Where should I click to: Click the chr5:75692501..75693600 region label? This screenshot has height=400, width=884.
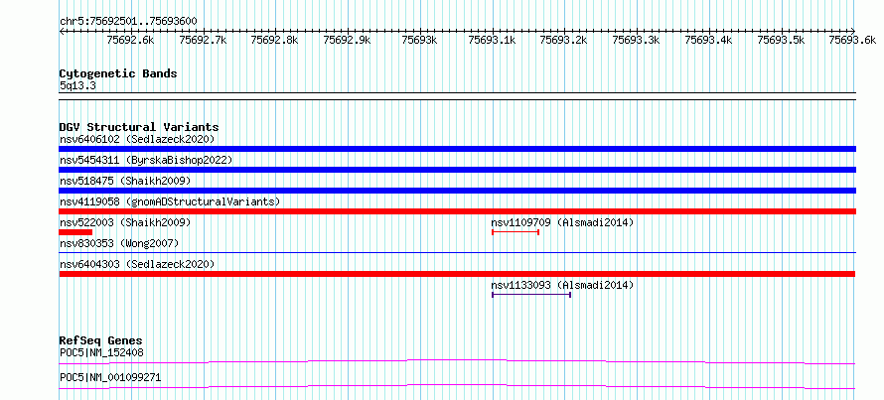coord(128,22)
